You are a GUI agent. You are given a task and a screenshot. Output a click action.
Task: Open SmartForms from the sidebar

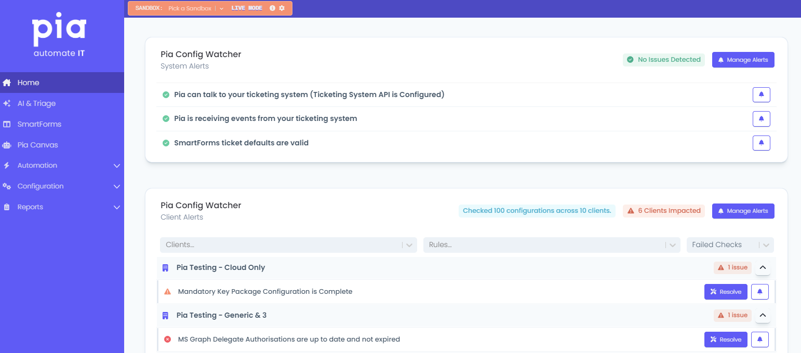pyautogui.click(x=62, y=124)
